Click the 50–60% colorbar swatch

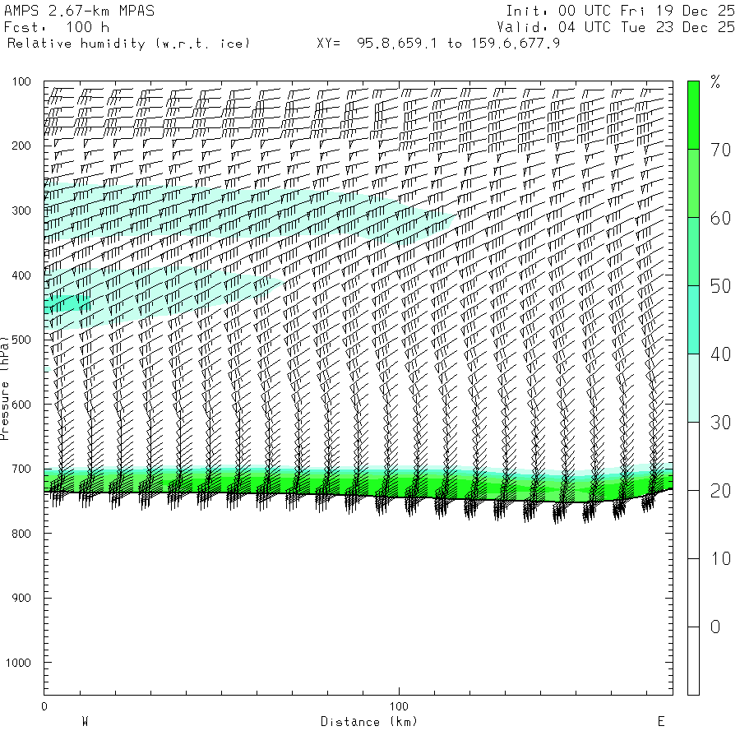[693, 252]
